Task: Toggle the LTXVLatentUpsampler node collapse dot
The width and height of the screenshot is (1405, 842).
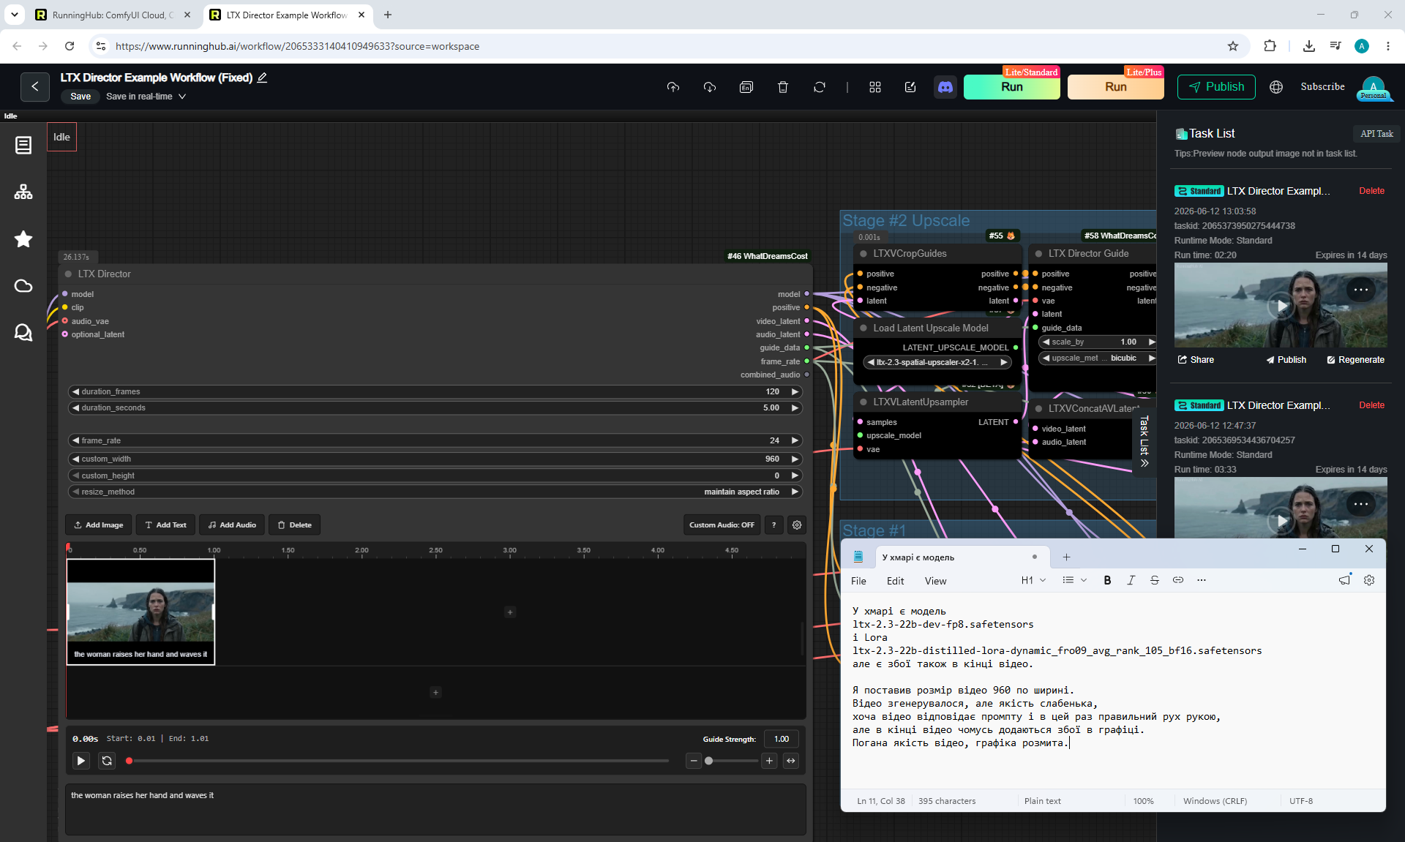Action: [863, 402]
